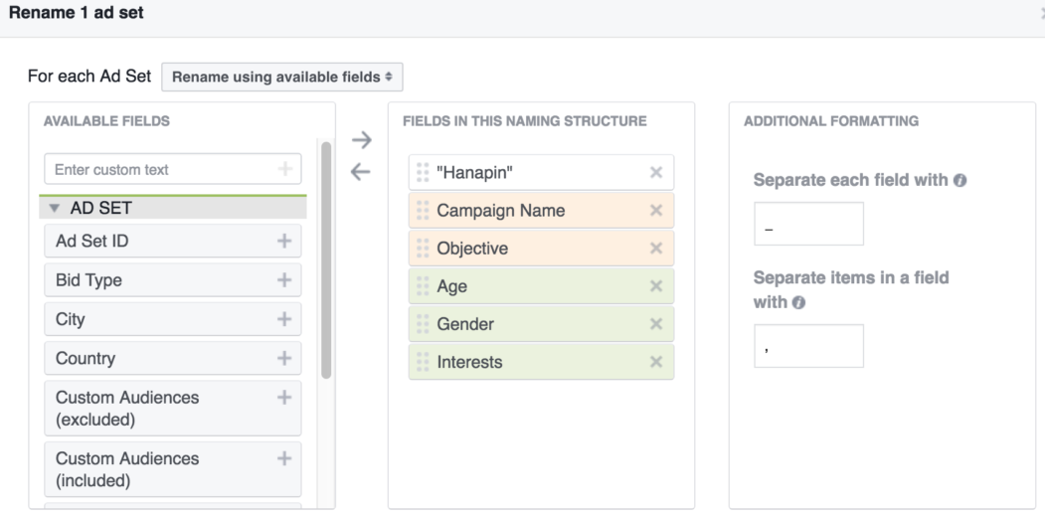
Task: Select the Gender row in naming structure
Action: pyautogui.click(x=541, y=324)
